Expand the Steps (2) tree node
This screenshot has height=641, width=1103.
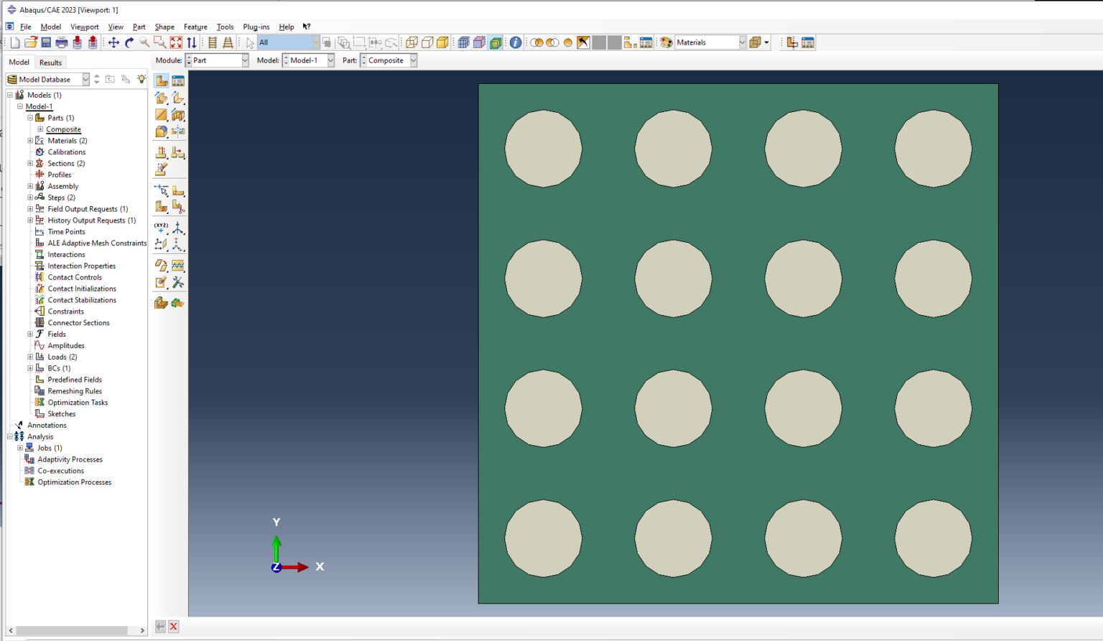30,197
